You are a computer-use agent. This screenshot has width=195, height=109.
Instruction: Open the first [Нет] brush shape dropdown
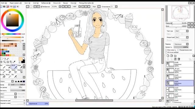(x=16, y=94)
